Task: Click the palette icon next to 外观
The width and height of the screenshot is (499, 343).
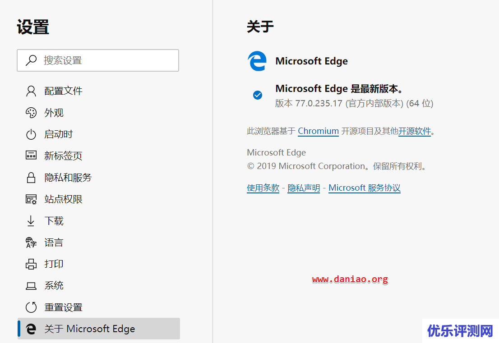Action: click(31, 113)
